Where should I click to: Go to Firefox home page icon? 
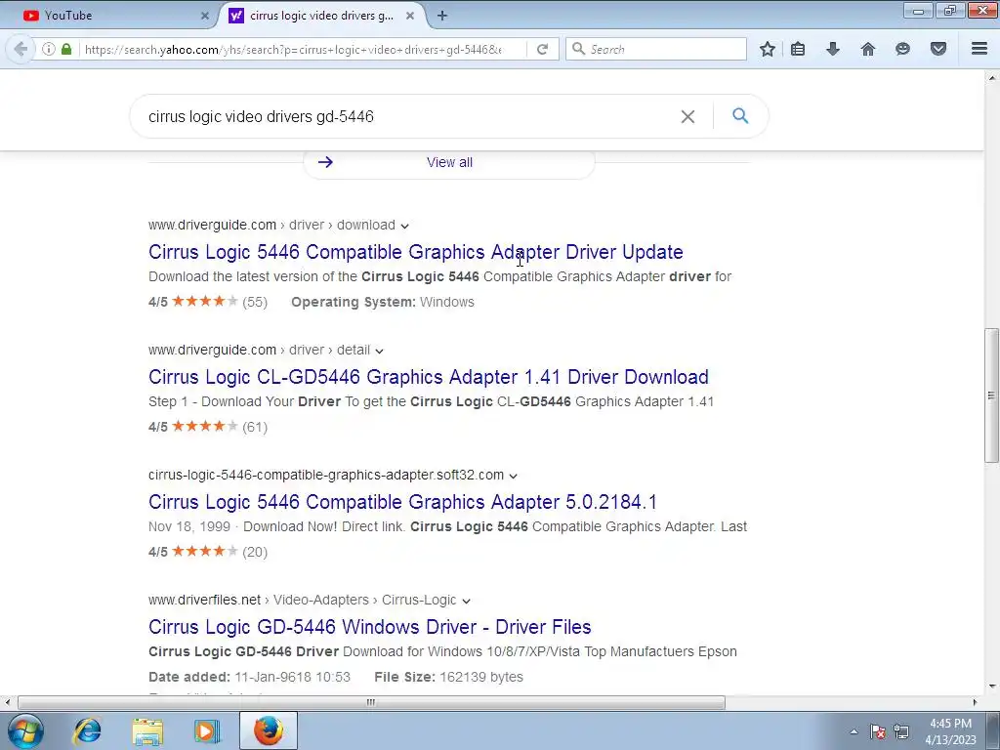pos(867,49)
